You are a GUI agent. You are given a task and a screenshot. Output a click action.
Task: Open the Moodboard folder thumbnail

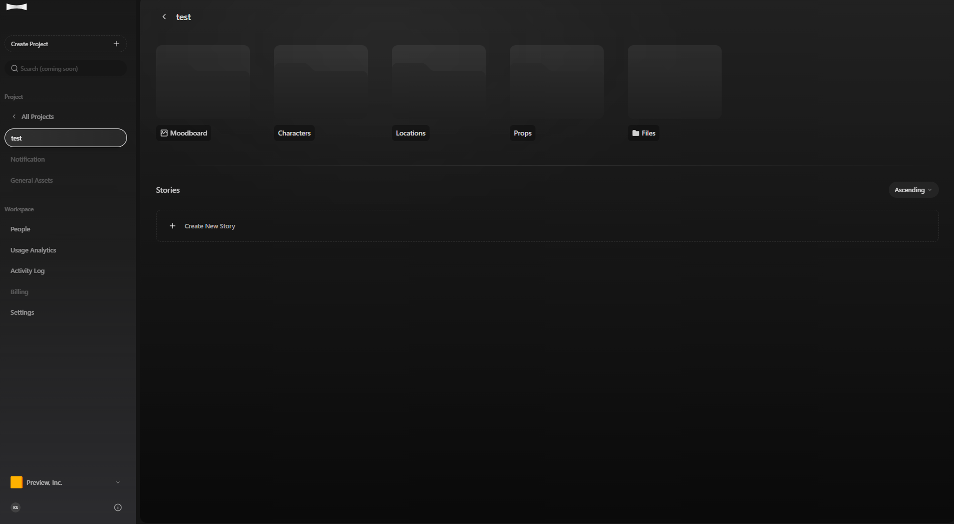203,82
